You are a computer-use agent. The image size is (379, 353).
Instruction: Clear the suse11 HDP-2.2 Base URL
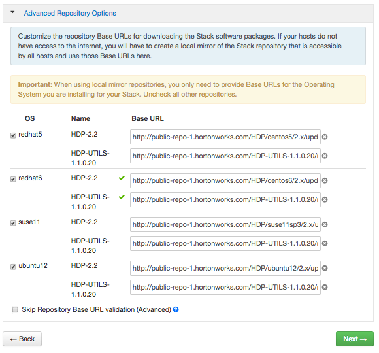pos(325,224)
